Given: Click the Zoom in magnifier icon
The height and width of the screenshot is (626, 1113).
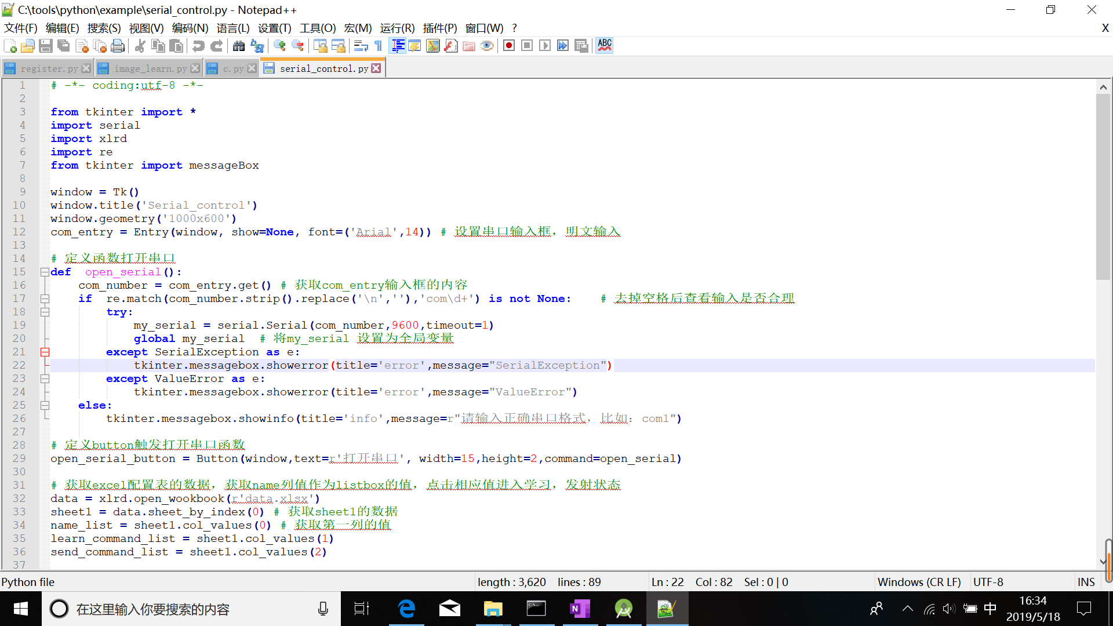Looking at the screenshot, I should click(279, 46).
